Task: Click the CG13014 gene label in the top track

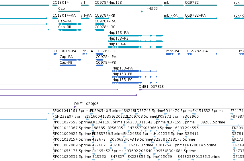Action: pyautogui.click(x=60, y=3)
